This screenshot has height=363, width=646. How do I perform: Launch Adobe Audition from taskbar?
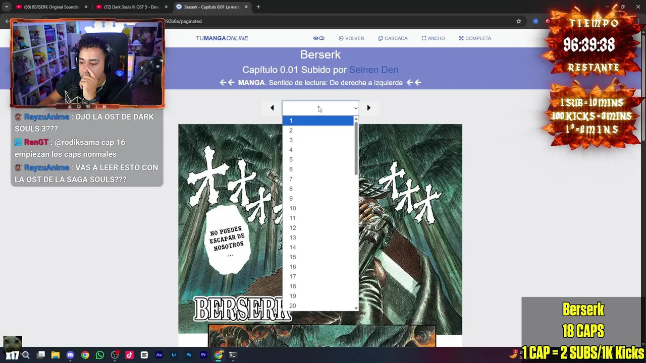159,355
